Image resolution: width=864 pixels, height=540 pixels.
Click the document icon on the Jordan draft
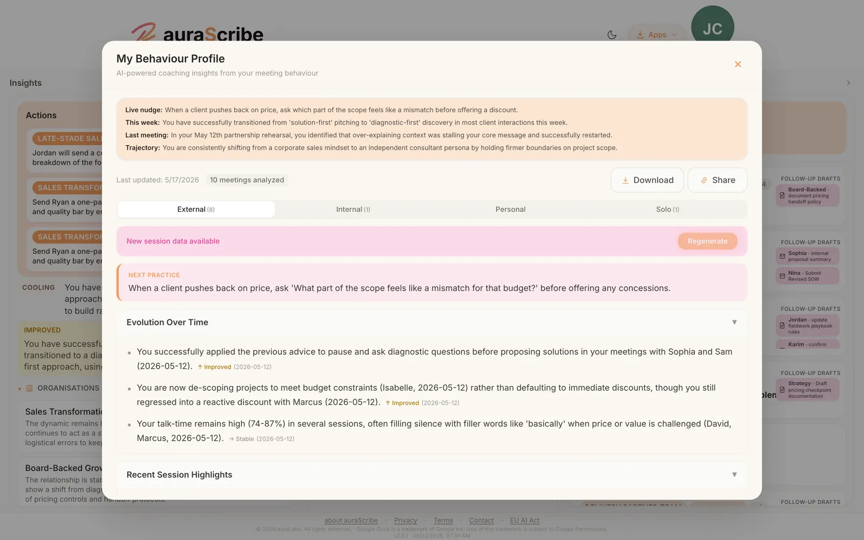pos(782,326)
